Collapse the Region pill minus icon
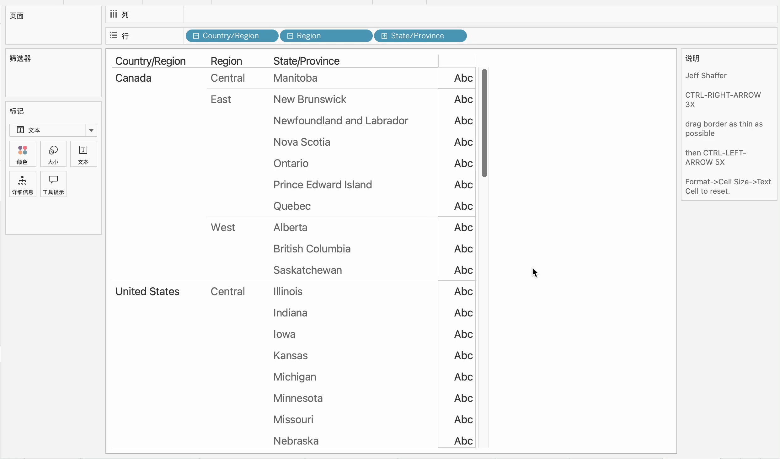This screenshot has width=780, height=459. tap(290, 36)
